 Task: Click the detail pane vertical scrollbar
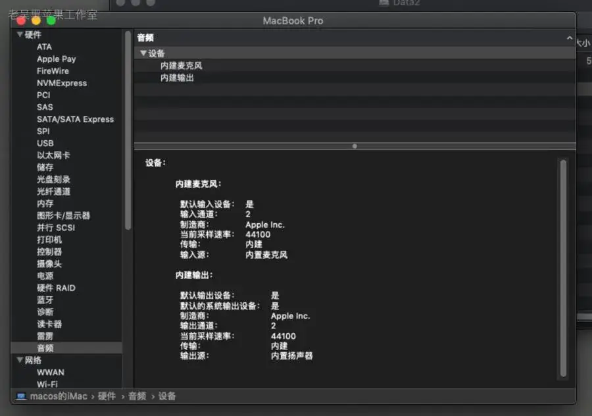coord(563,269)
